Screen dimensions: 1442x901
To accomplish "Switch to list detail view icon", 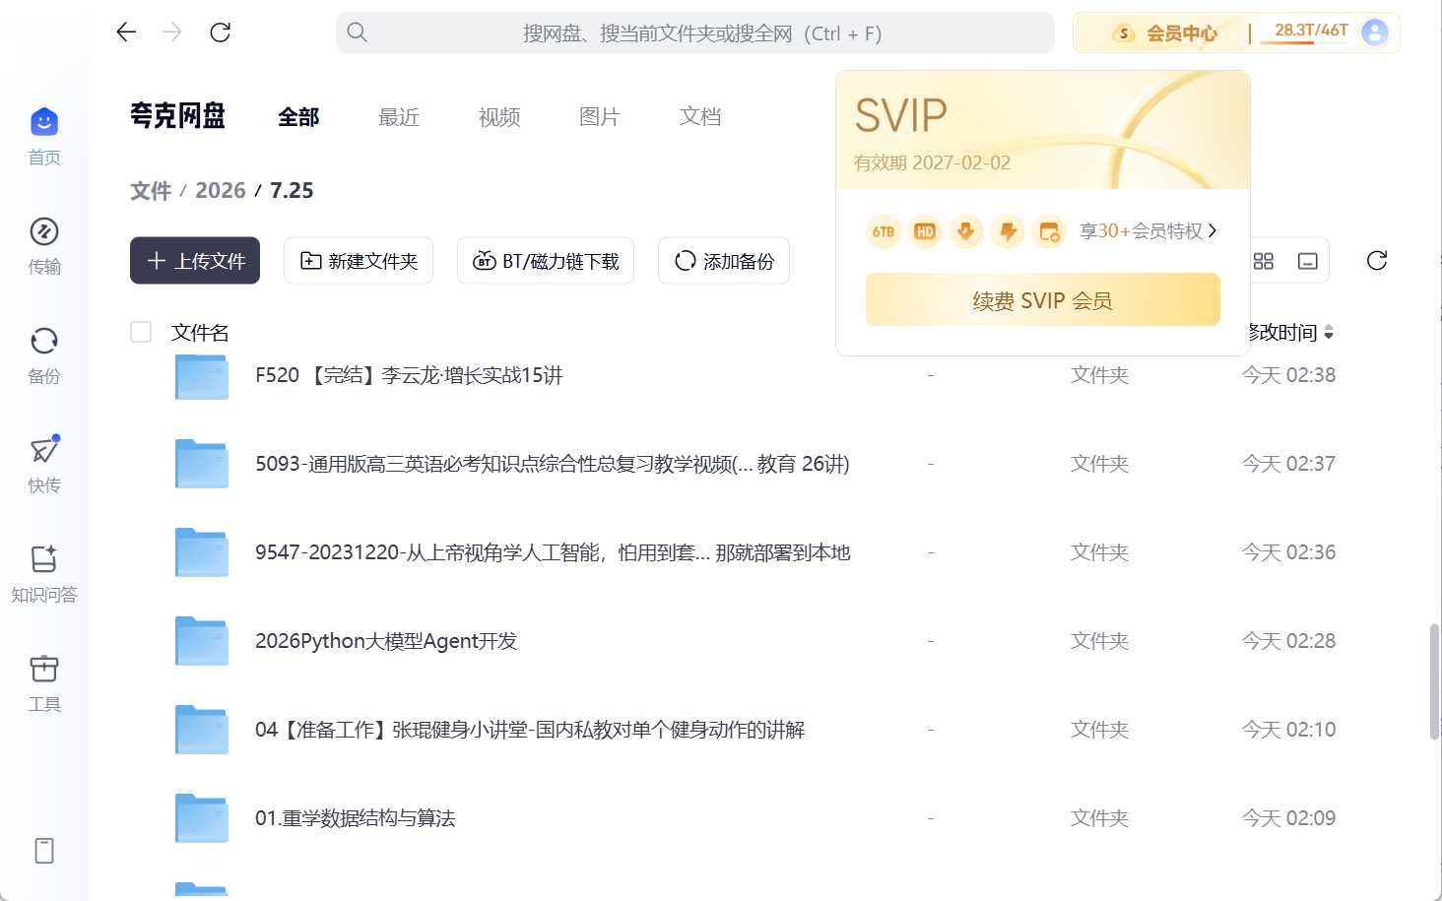I will 1308,261.
